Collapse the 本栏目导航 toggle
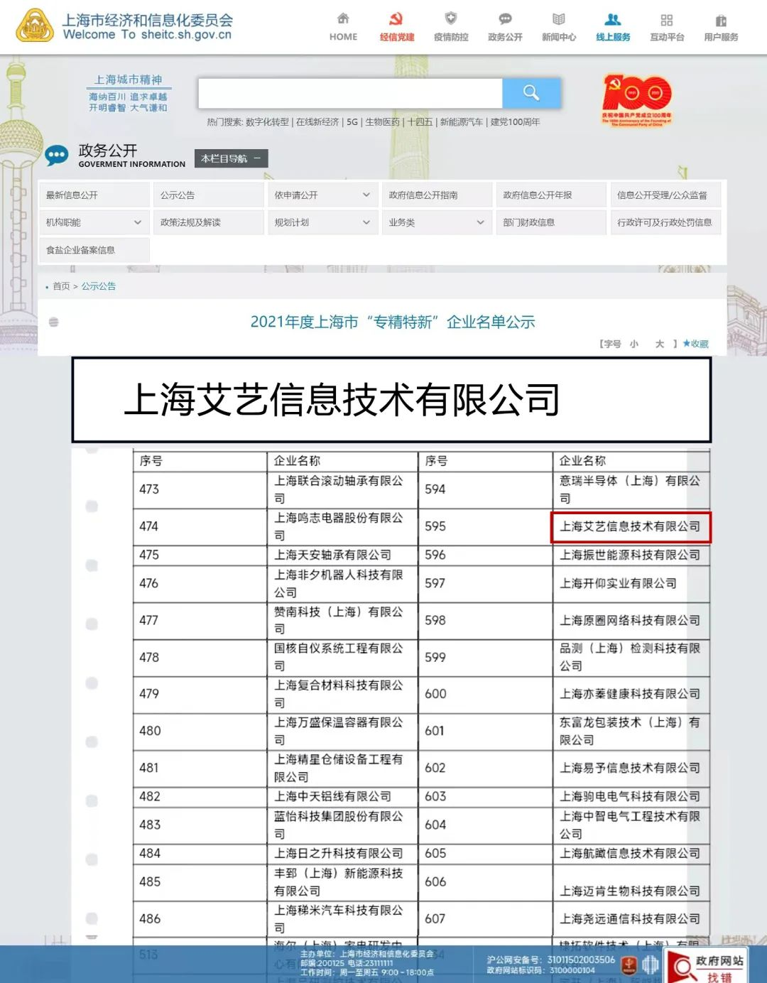 [232, 158]
